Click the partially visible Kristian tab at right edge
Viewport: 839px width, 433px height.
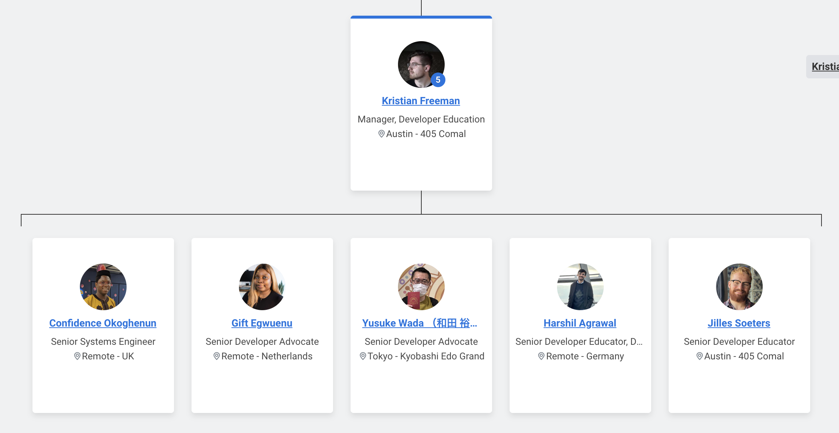tap(824, 67)
